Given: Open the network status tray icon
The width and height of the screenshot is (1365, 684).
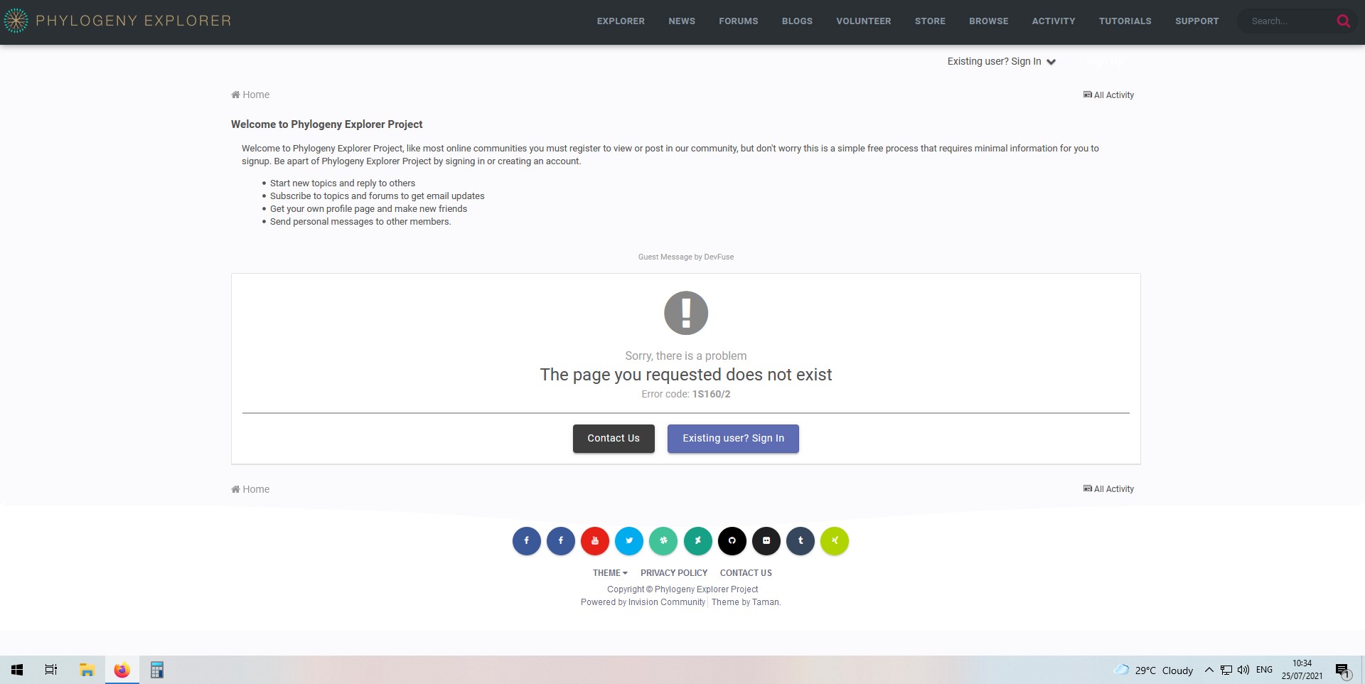Looking at the screenshot, I should coord(1226,670).
